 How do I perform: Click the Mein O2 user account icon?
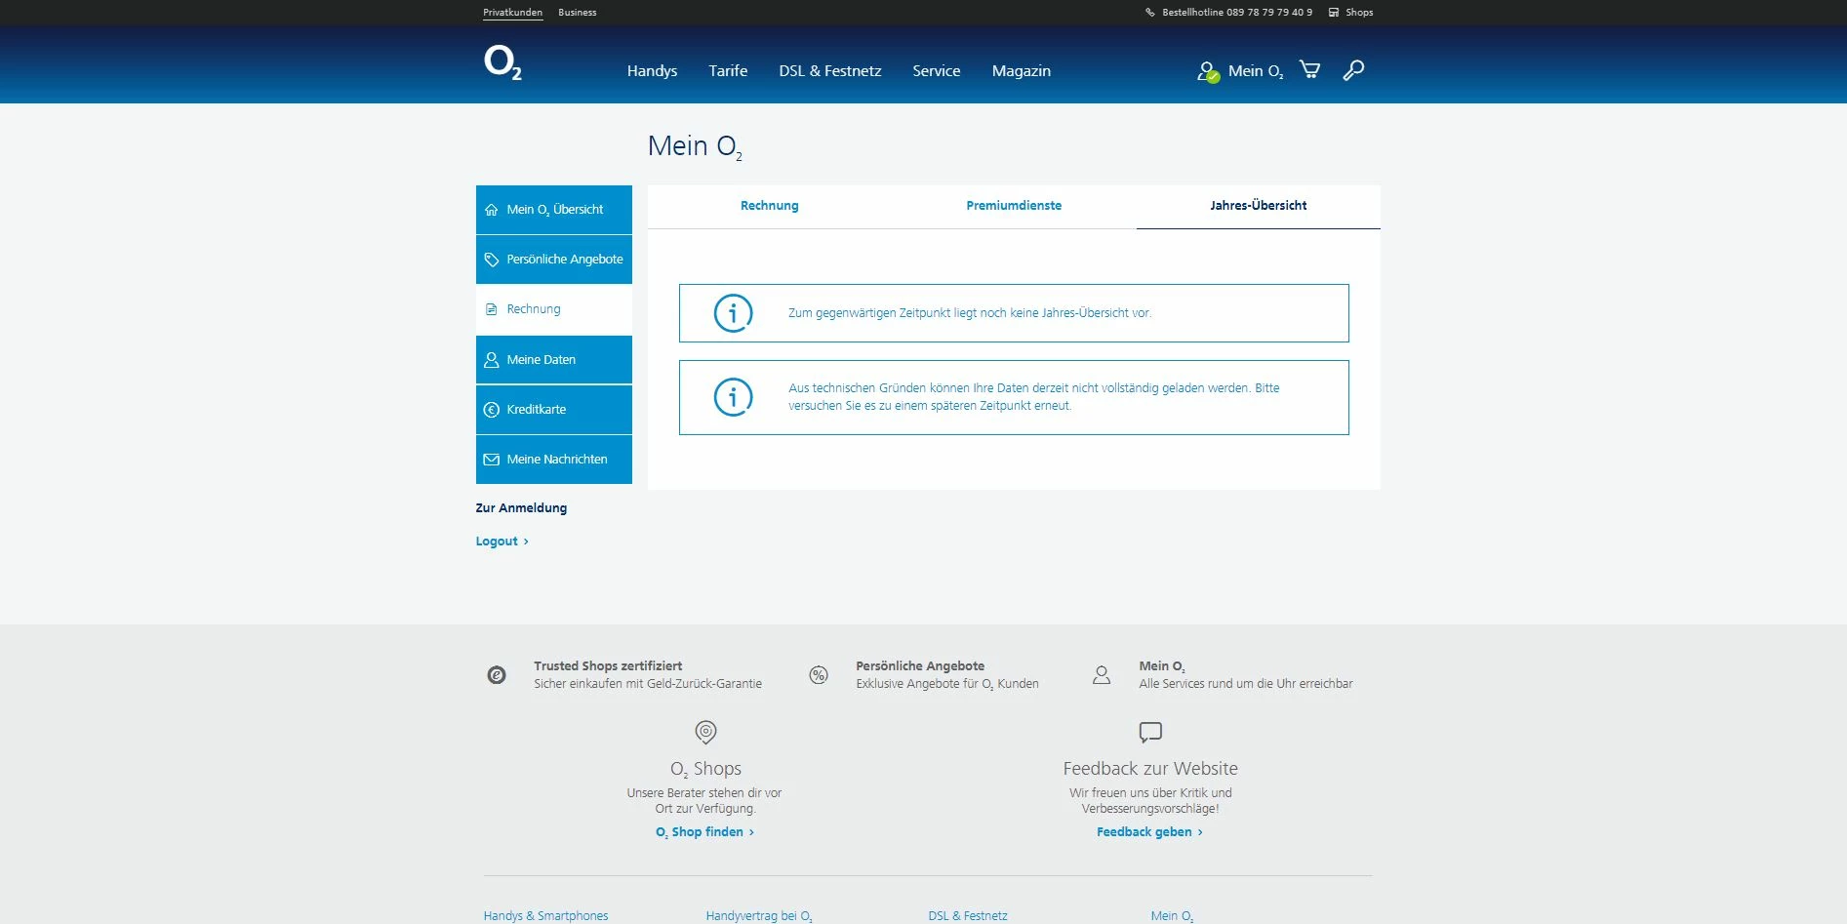point(1208,71)
